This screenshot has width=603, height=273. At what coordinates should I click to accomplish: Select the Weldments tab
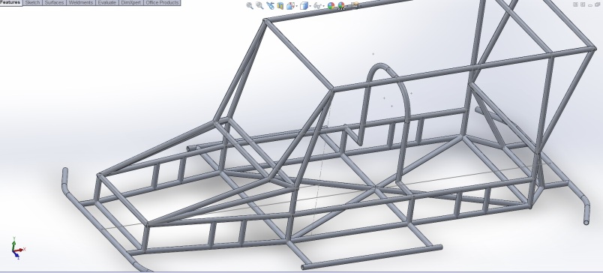click(81, 3)
